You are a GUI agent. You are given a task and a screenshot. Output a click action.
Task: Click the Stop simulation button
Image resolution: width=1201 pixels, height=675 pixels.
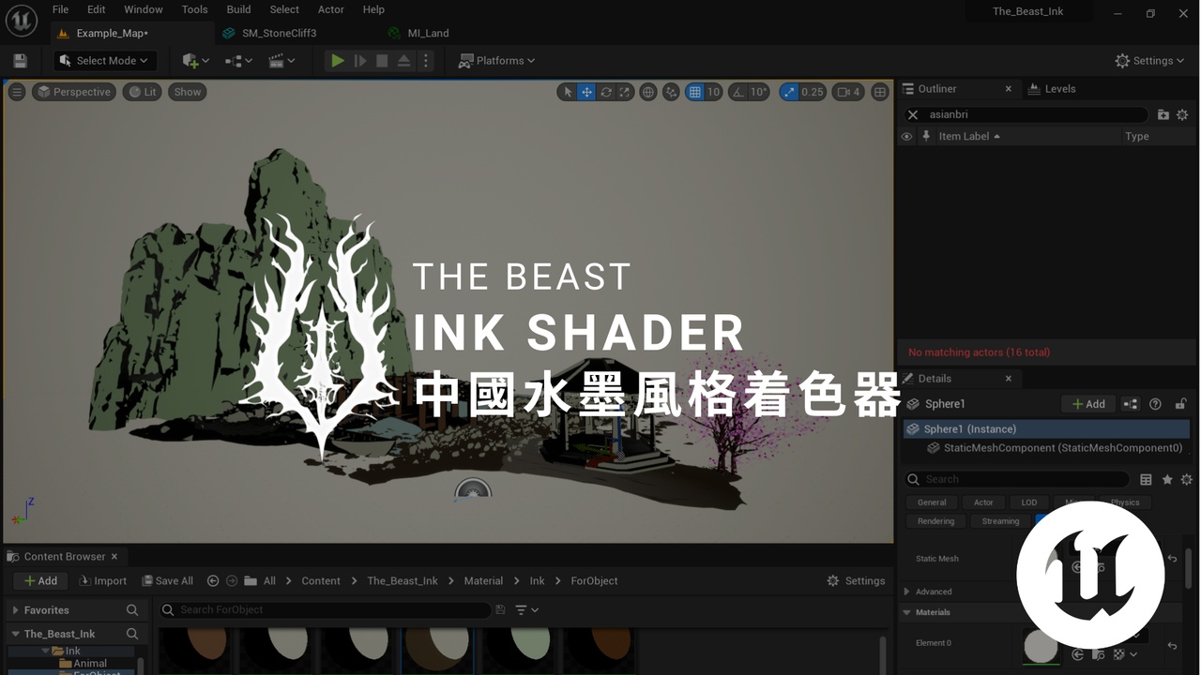coord(382,61)
